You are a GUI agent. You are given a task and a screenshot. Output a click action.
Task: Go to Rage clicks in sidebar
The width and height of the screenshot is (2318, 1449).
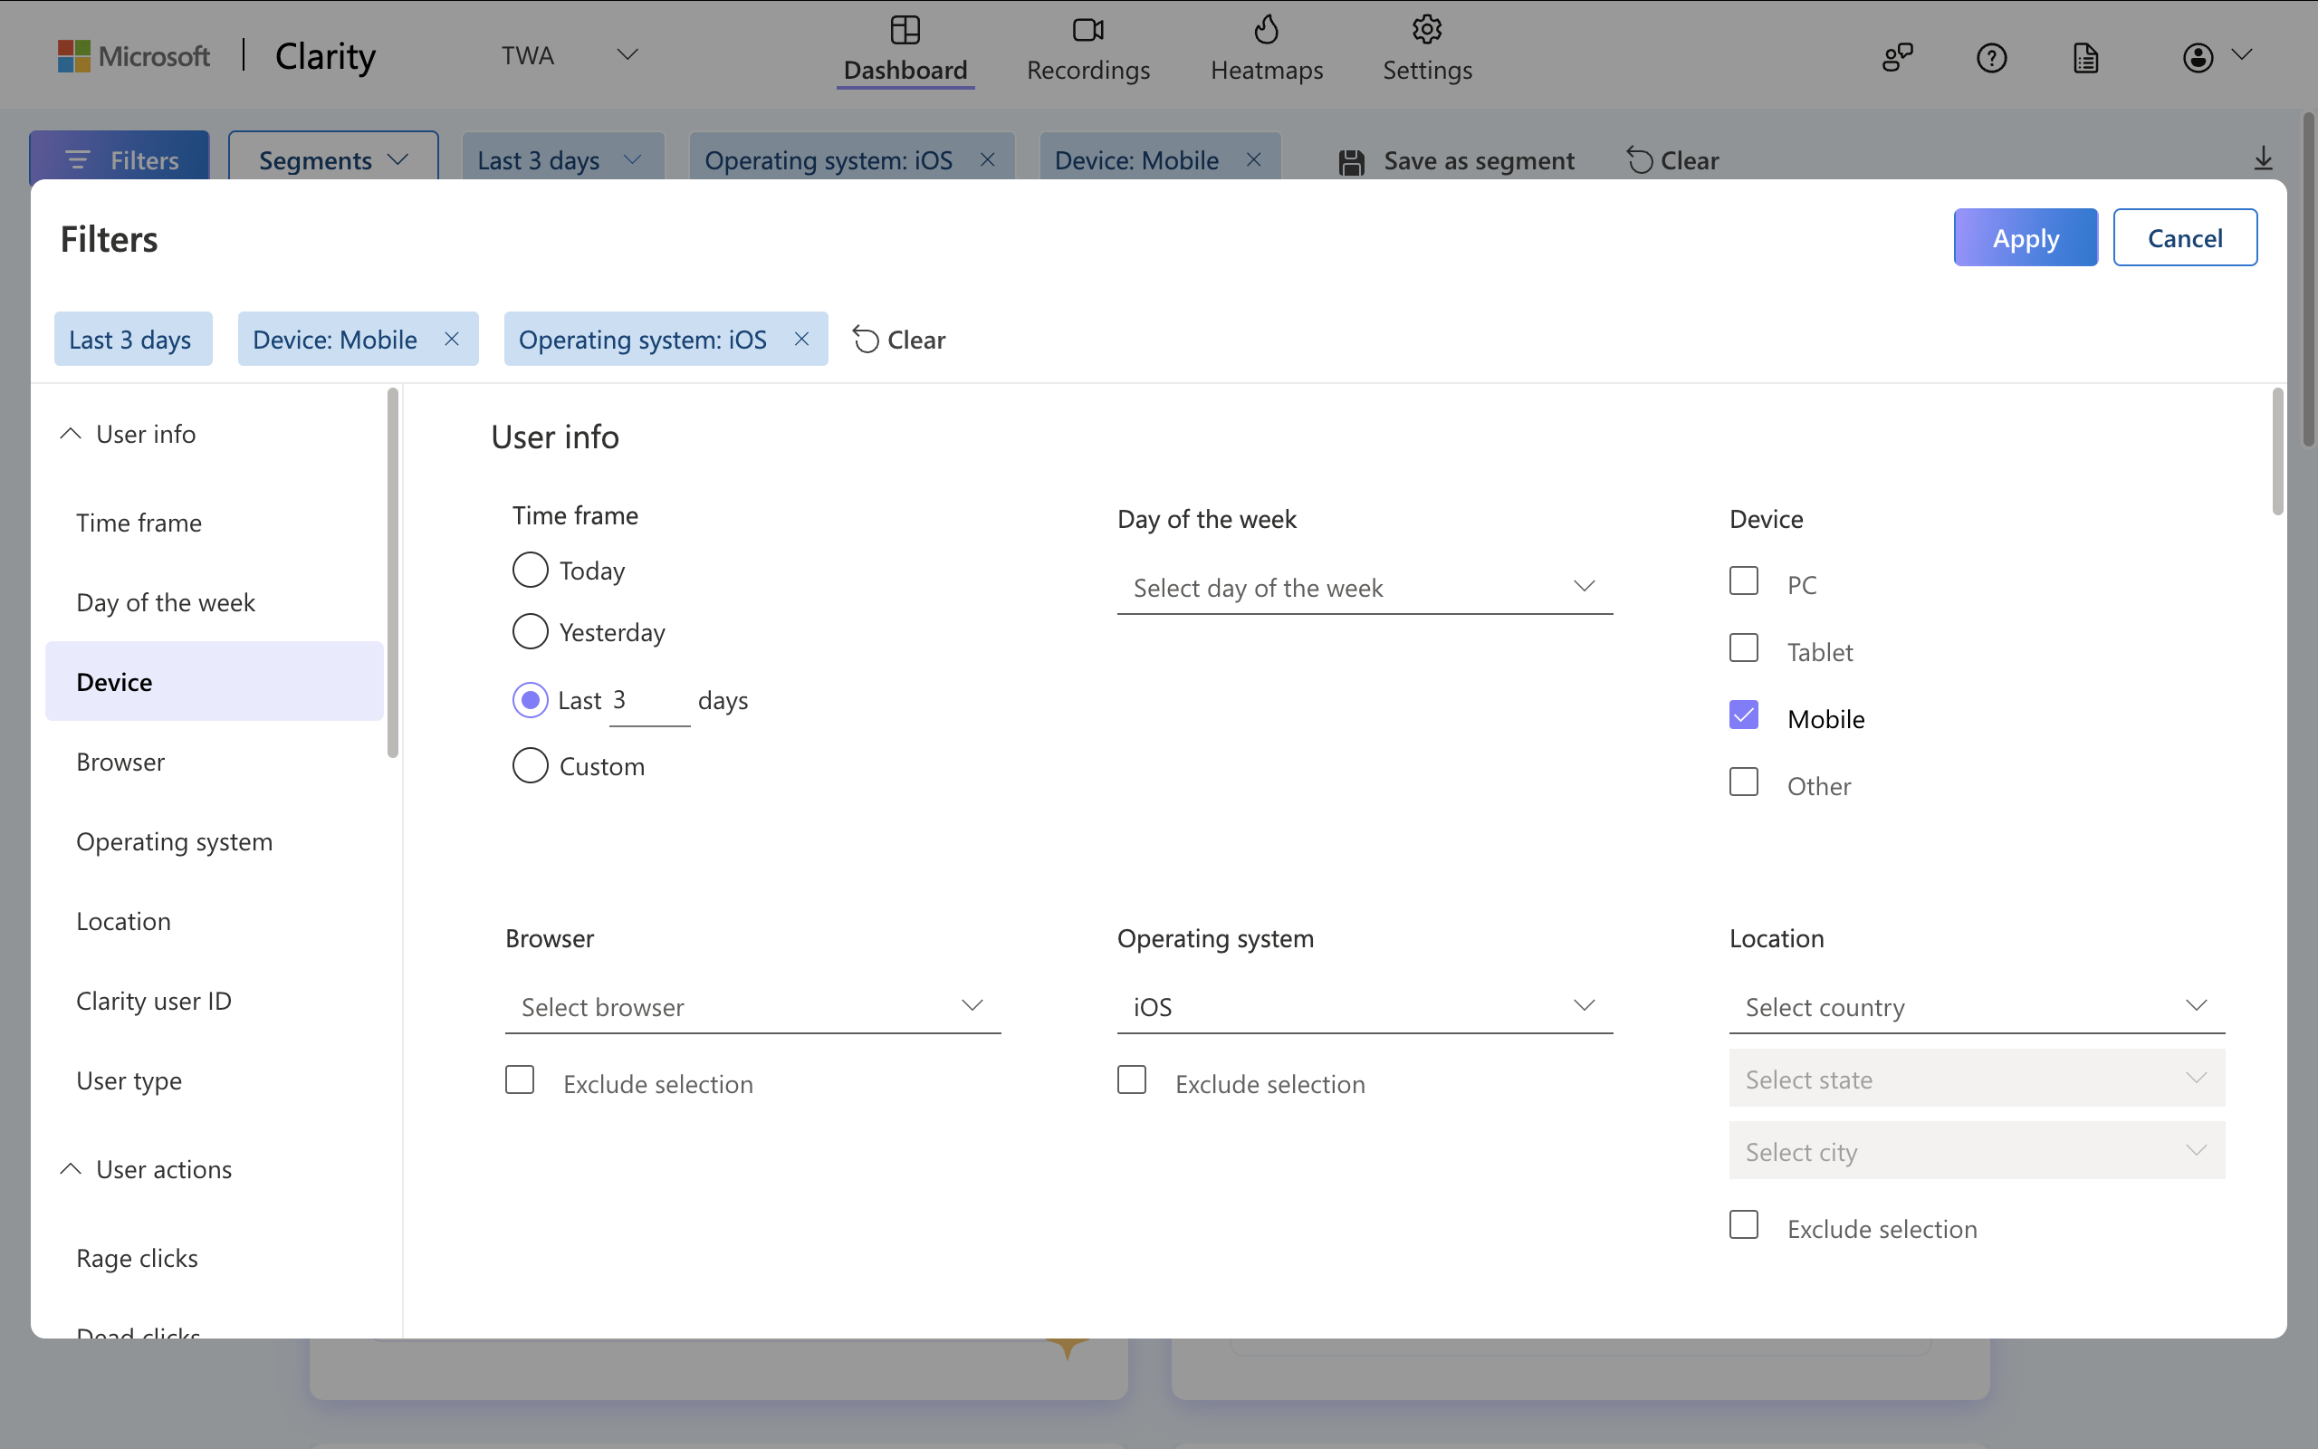[214, 1257]
